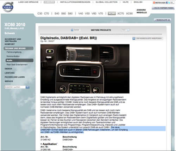Open Design category in sidebar
The image size is (176, 151).
(x=8, y=69)
